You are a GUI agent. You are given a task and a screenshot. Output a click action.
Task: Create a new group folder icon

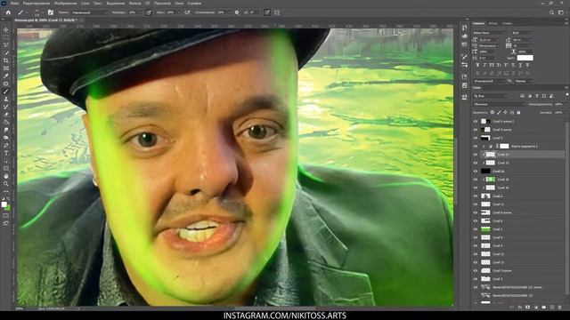[544, 308]
